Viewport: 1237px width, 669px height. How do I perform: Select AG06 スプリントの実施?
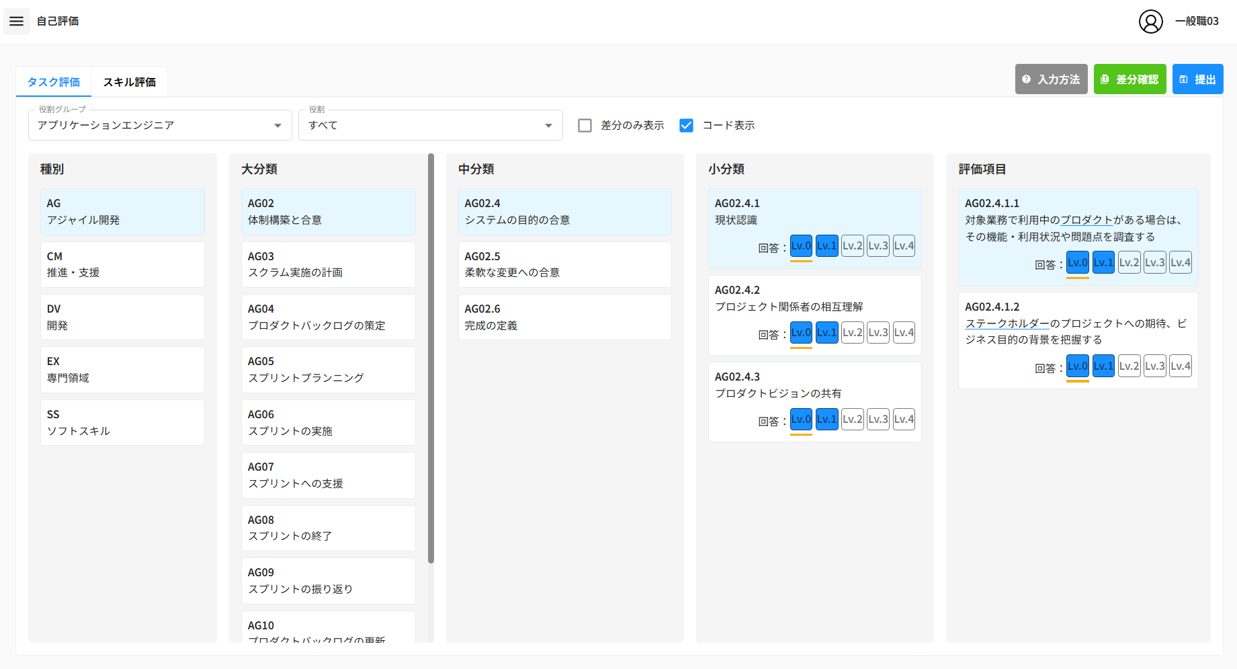(x=328, y=423)
